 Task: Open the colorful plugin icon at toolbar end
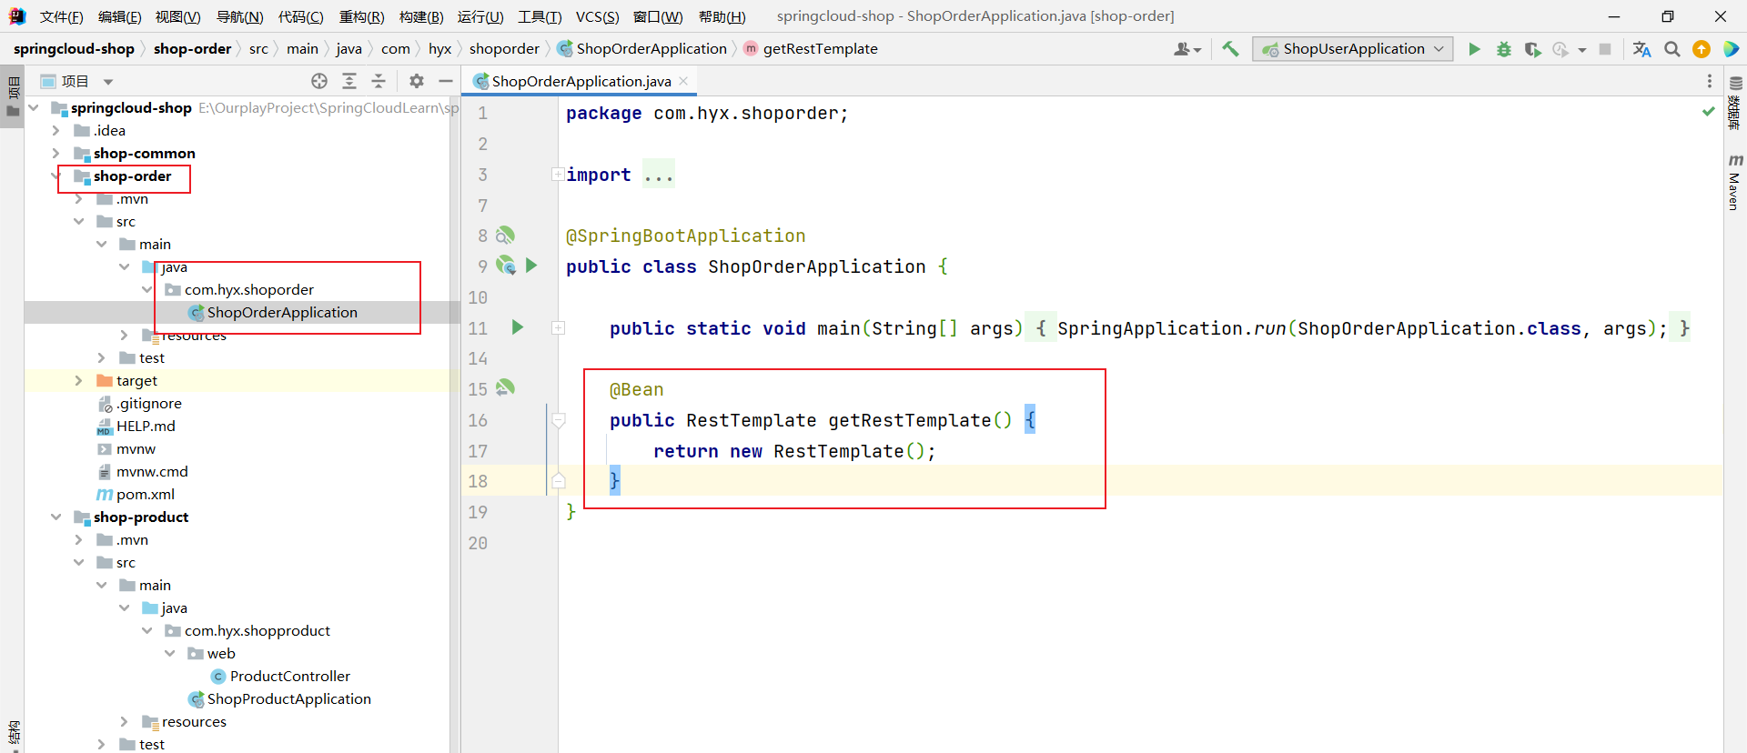click(x=1731, y=49)
